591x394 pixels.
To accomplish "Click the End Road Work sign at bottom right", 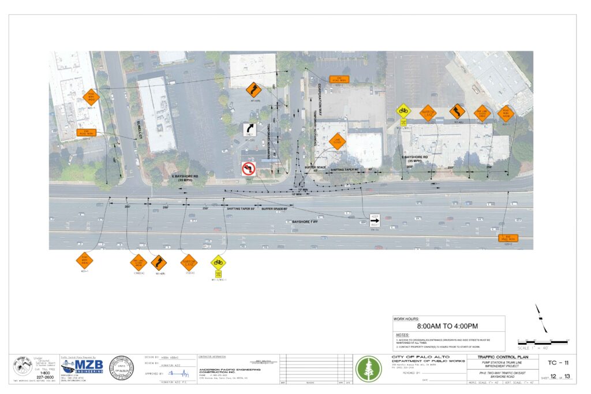I will tap(508, 237).
